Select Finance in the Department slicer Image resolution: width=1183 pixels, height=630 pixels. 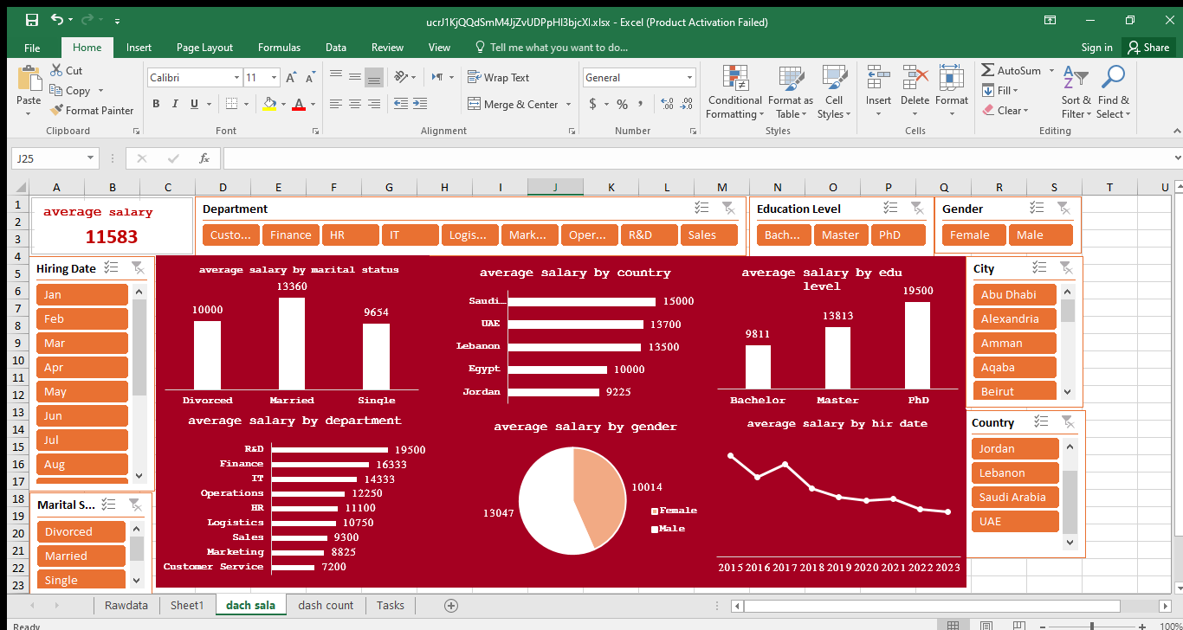coord(290,235)
